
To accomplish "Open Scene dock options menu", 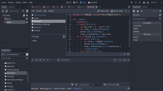I will click(x=28, y=7).
